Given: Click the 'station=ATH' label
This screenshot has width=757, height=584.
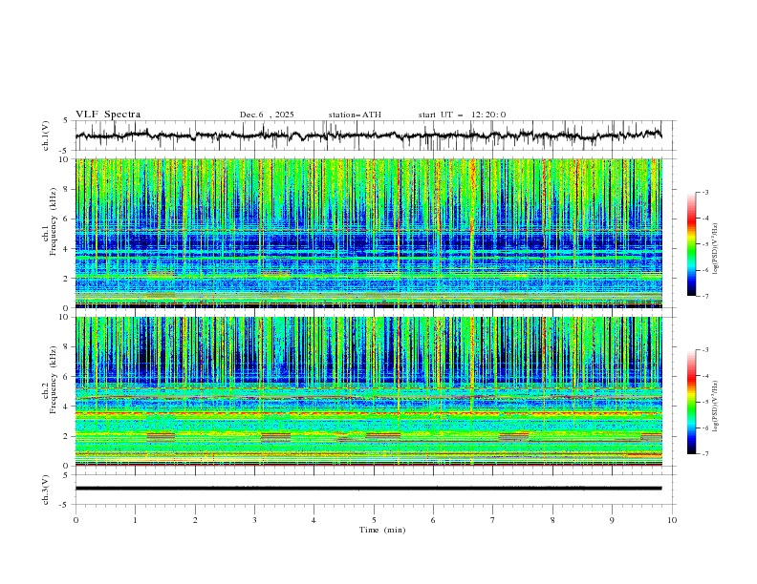Looking at the screenshot, I should (x=355, y=115).
